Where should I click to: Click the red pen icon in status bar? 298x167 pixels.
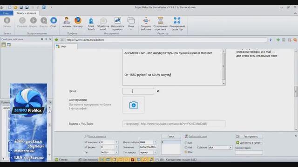point(132,160)
